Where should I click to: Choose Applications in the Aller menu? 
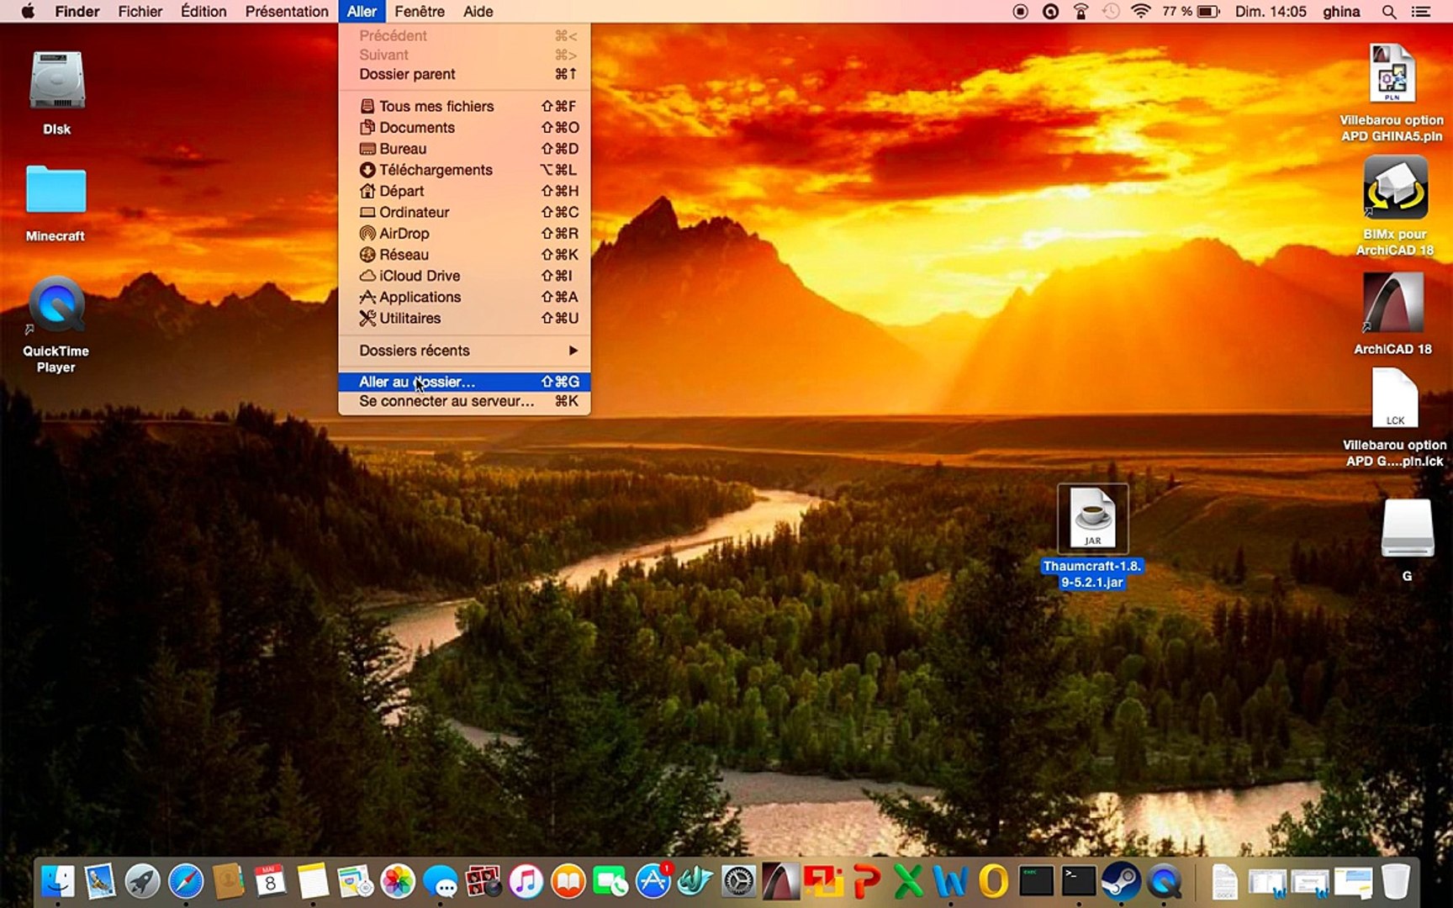tap(464, 297)
